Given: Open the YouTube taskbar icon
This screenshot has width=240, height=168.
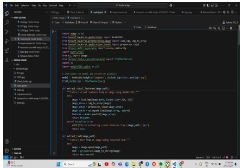Looking at the screenshot, I should [x=106, y=164].
